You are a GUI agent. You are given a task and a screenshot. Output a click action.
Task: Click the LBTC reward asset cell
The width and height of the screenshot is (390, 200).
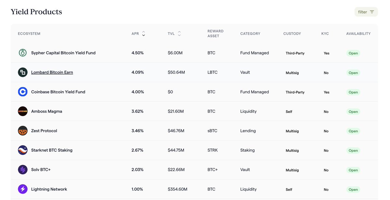pos(213,72)
